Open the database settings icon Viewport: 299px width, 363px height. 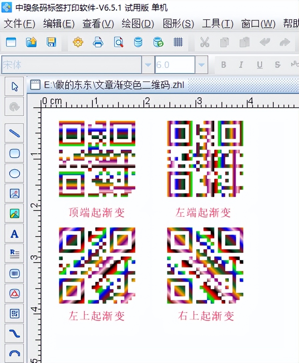point(138,42)
